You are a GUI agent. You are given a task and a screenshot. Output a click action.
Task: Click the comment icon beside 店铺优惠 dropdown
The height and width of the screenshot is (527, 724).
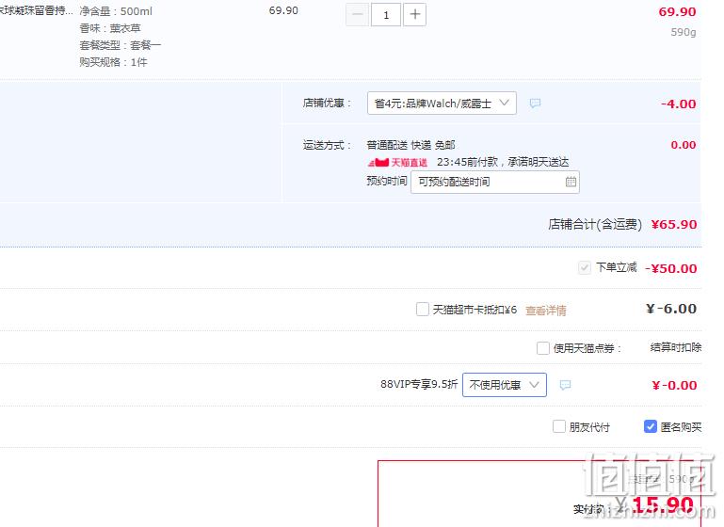coord(535,104)
